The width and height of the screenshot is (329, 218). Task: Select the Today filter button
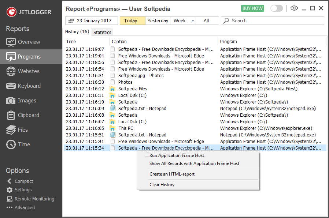click(133, 21)
